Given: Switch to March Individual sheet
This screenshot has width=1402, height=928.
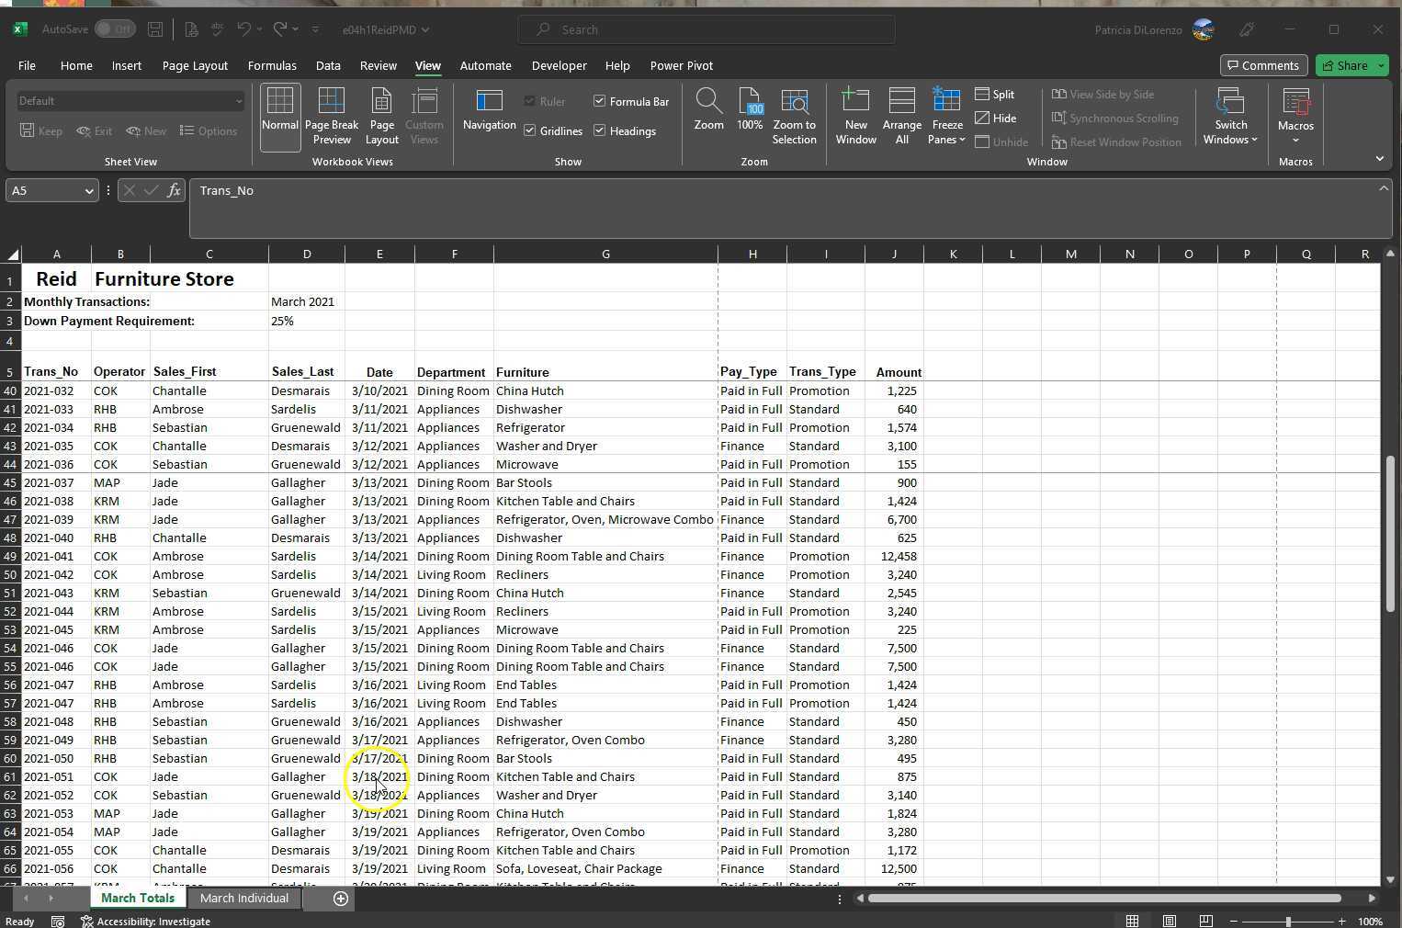Looking at the screenshot, I should pos(243,899).
